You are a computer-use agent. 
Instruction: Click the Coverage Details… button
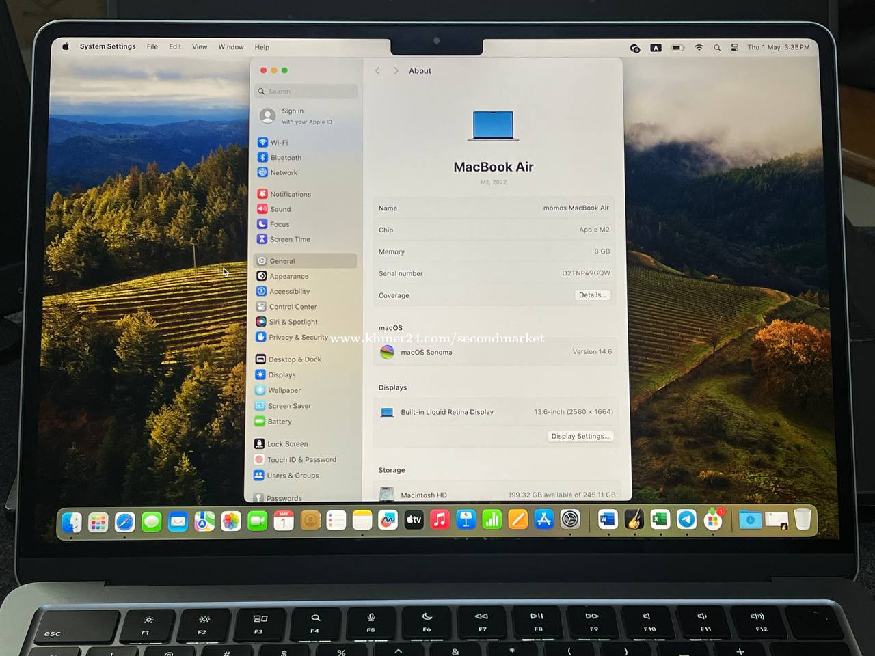pos(593,295)
